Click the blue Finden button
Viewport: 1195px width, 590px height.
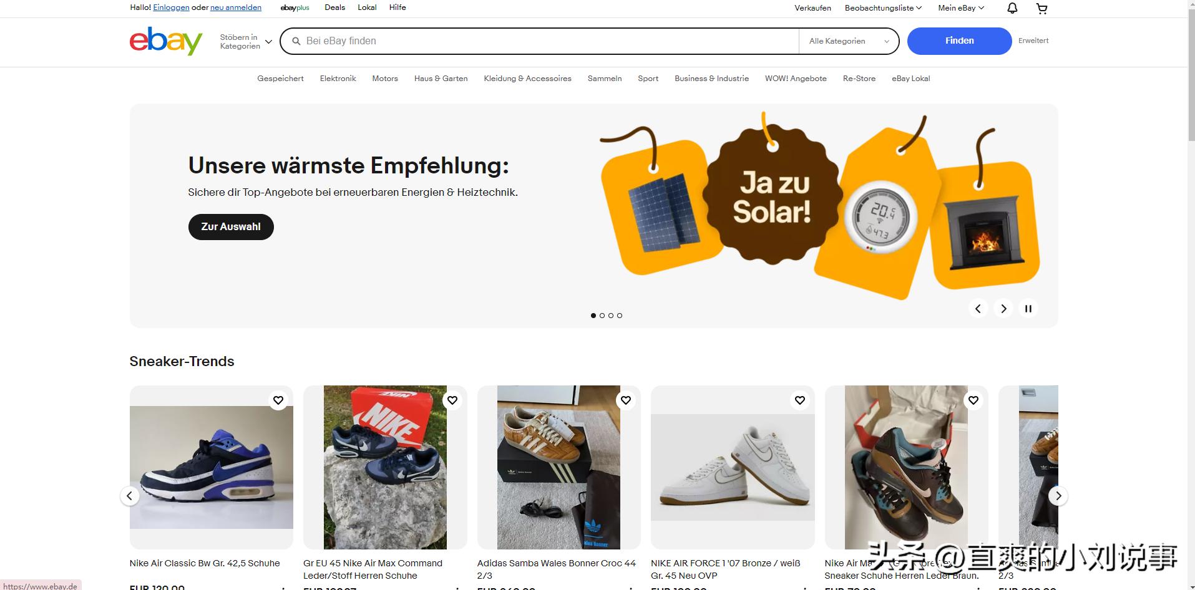click(959, 41)
